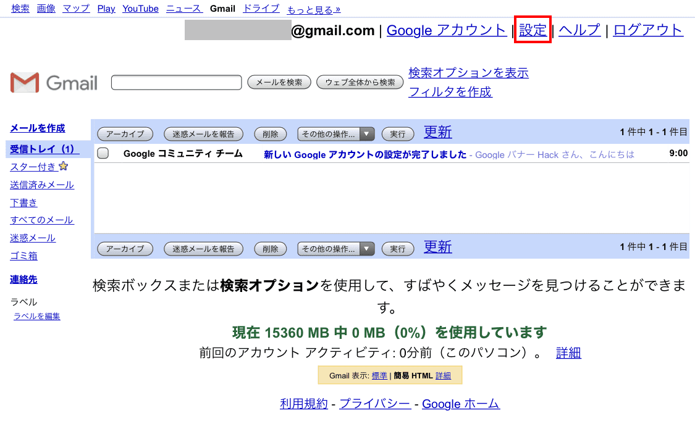
Task: Open the email 新しい Google アカウントの設定が完了しました
Action: coord(365,154)
